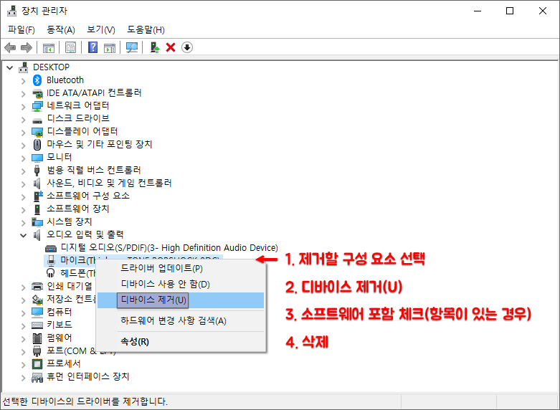
Task: Open the 동작(A) menu
Action: (x=61, y=29)
